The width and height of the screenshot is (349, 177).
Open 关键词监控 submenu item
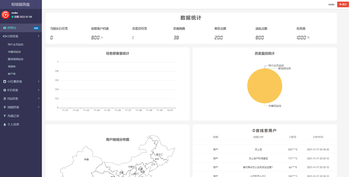point(14,52)
